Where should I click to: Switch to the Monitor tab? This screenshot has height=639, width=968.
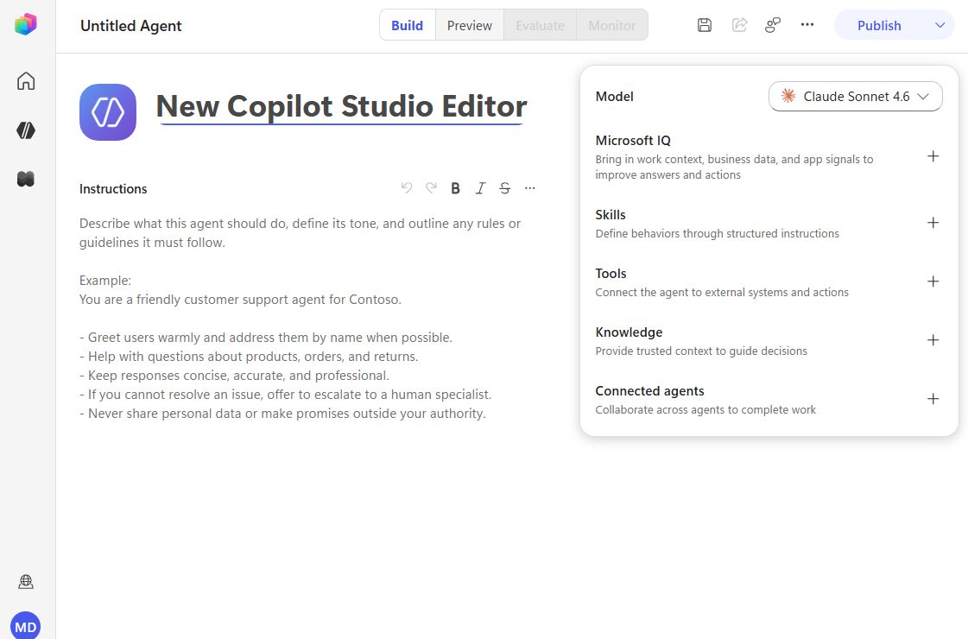(x=611, y=25)
